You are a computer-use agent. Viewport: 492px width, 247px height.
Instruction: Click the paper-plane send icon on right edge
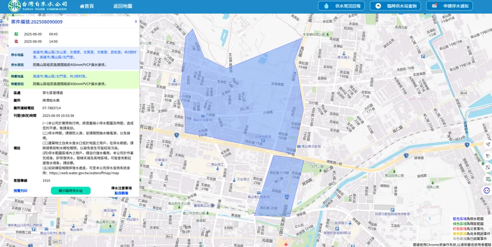(x=487, y=144)
